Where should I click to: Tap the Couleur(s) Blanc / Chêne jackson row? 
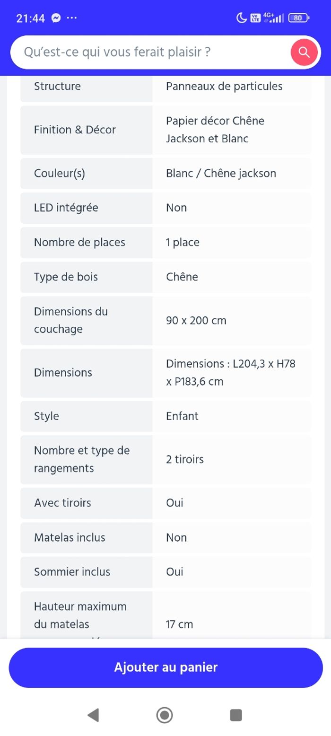165,173
